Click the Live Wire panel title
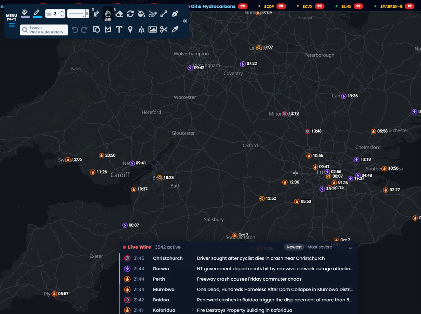Image resolution: width=421 pixels, height=314 pixels. pos(139,247)
